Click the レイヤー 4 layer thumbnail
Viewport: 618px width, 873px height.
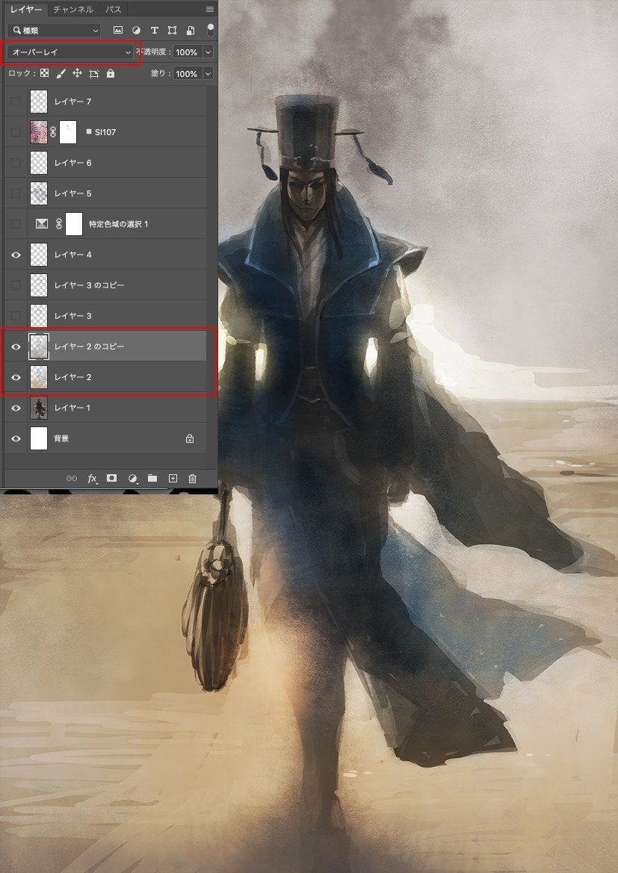(38, 255)
